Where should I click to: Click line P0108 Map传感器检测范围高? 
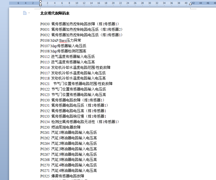pyautogui.click(x=63, y=51)
